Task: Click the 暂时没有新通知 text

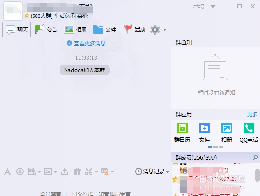Action: [216, 93]
